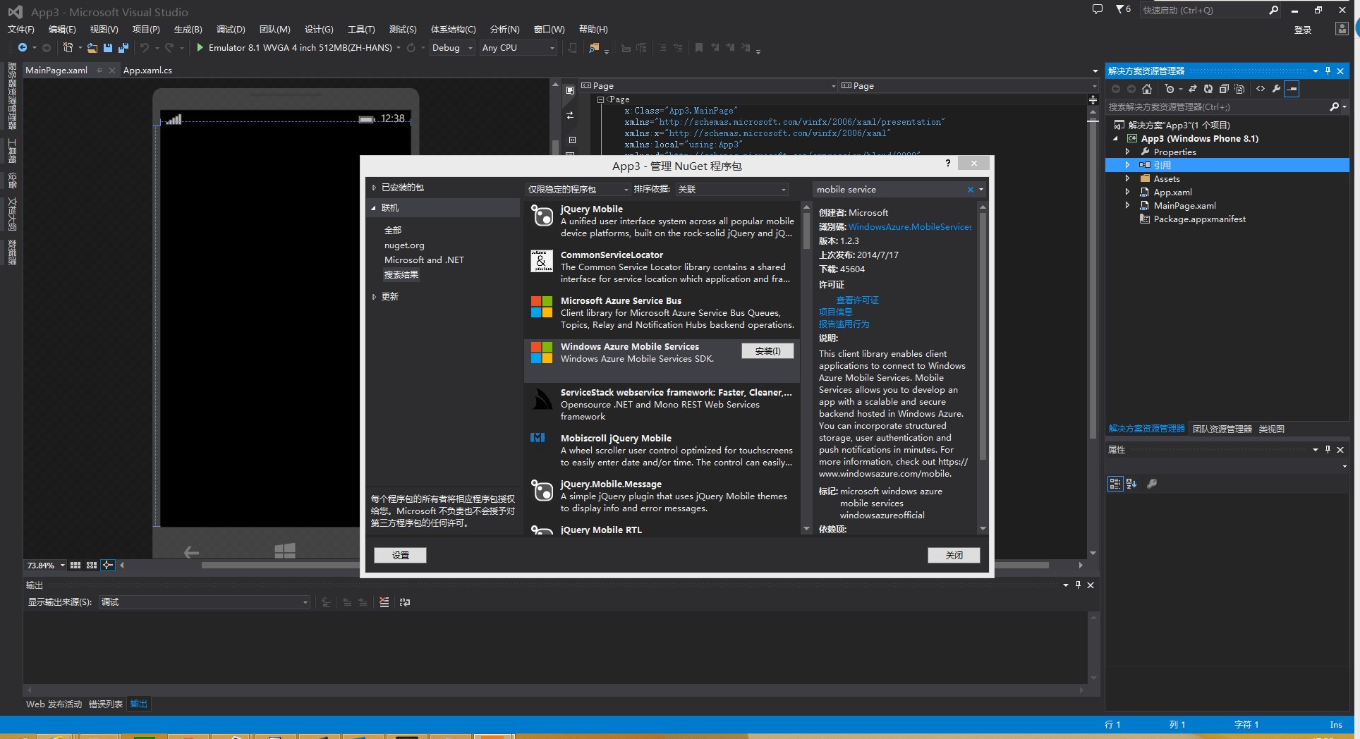Screen dimensions: 1360x739
Task: Switch to the App.xaml.cs tab
Action: (x=147, y=70)
